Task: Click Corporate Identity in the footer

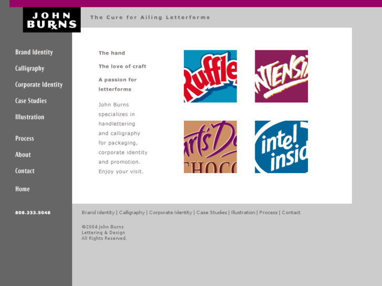Action: pyautogui.click(x=171, y=213)
